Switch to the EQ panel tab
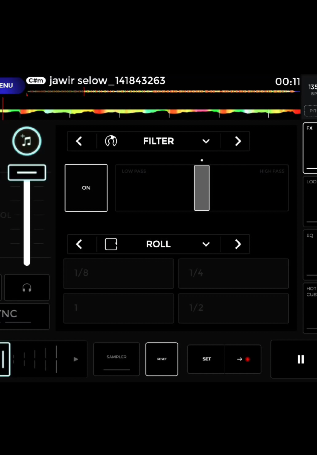Viewport: 317px width, 455px height. (311, 254)
